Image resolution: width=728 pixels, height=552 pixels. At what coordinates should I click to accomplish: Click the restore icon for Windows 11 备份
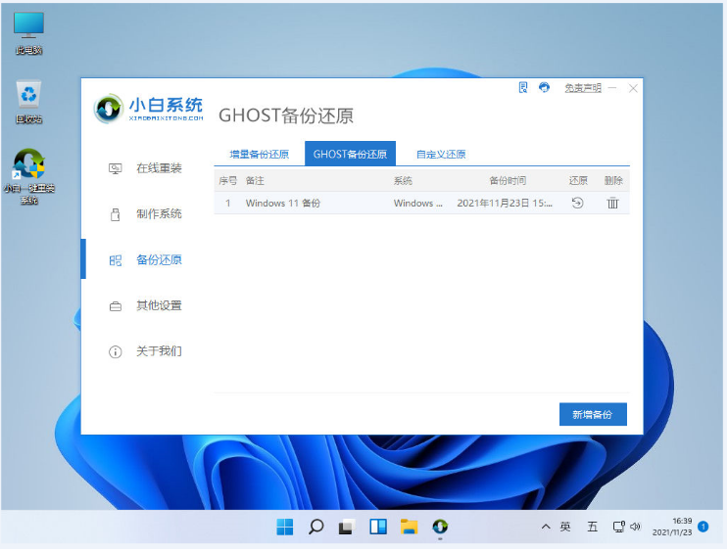[x=577, y=203]
